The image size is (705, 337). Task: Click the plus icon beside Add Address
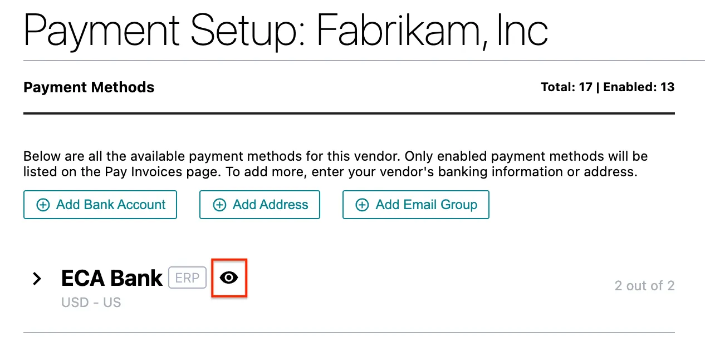[x=219, y=205]
